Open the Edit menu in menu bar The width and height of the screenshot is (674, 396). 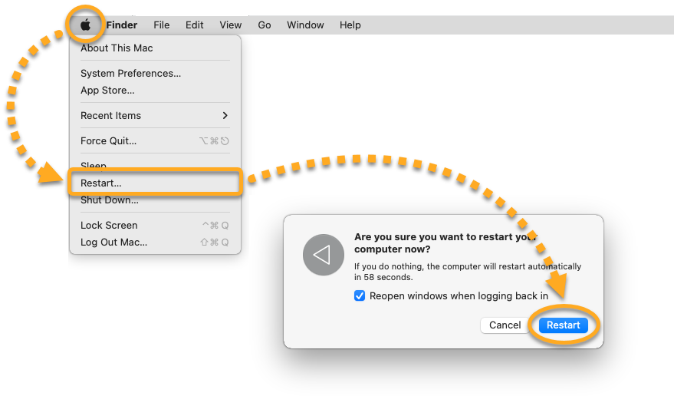[x=194, y=25]
